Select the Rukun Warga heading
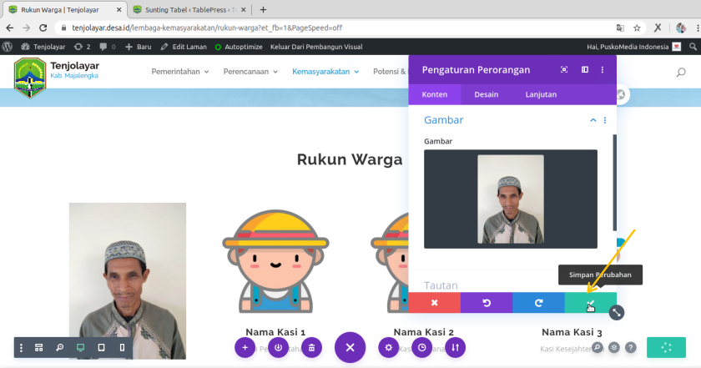 click(x=350, y=159)
